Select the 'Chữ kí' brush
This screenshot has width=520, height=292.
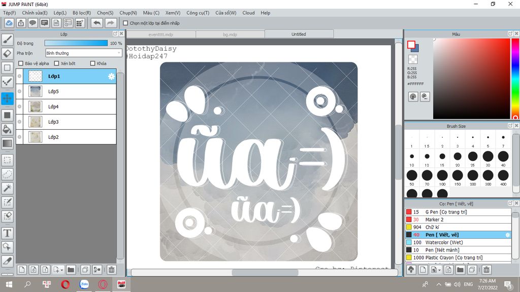[x=459, y=227]
